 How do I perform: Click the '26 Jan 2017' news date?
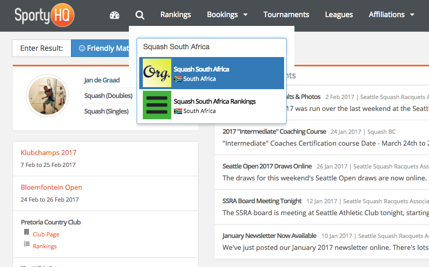point(332,166)
